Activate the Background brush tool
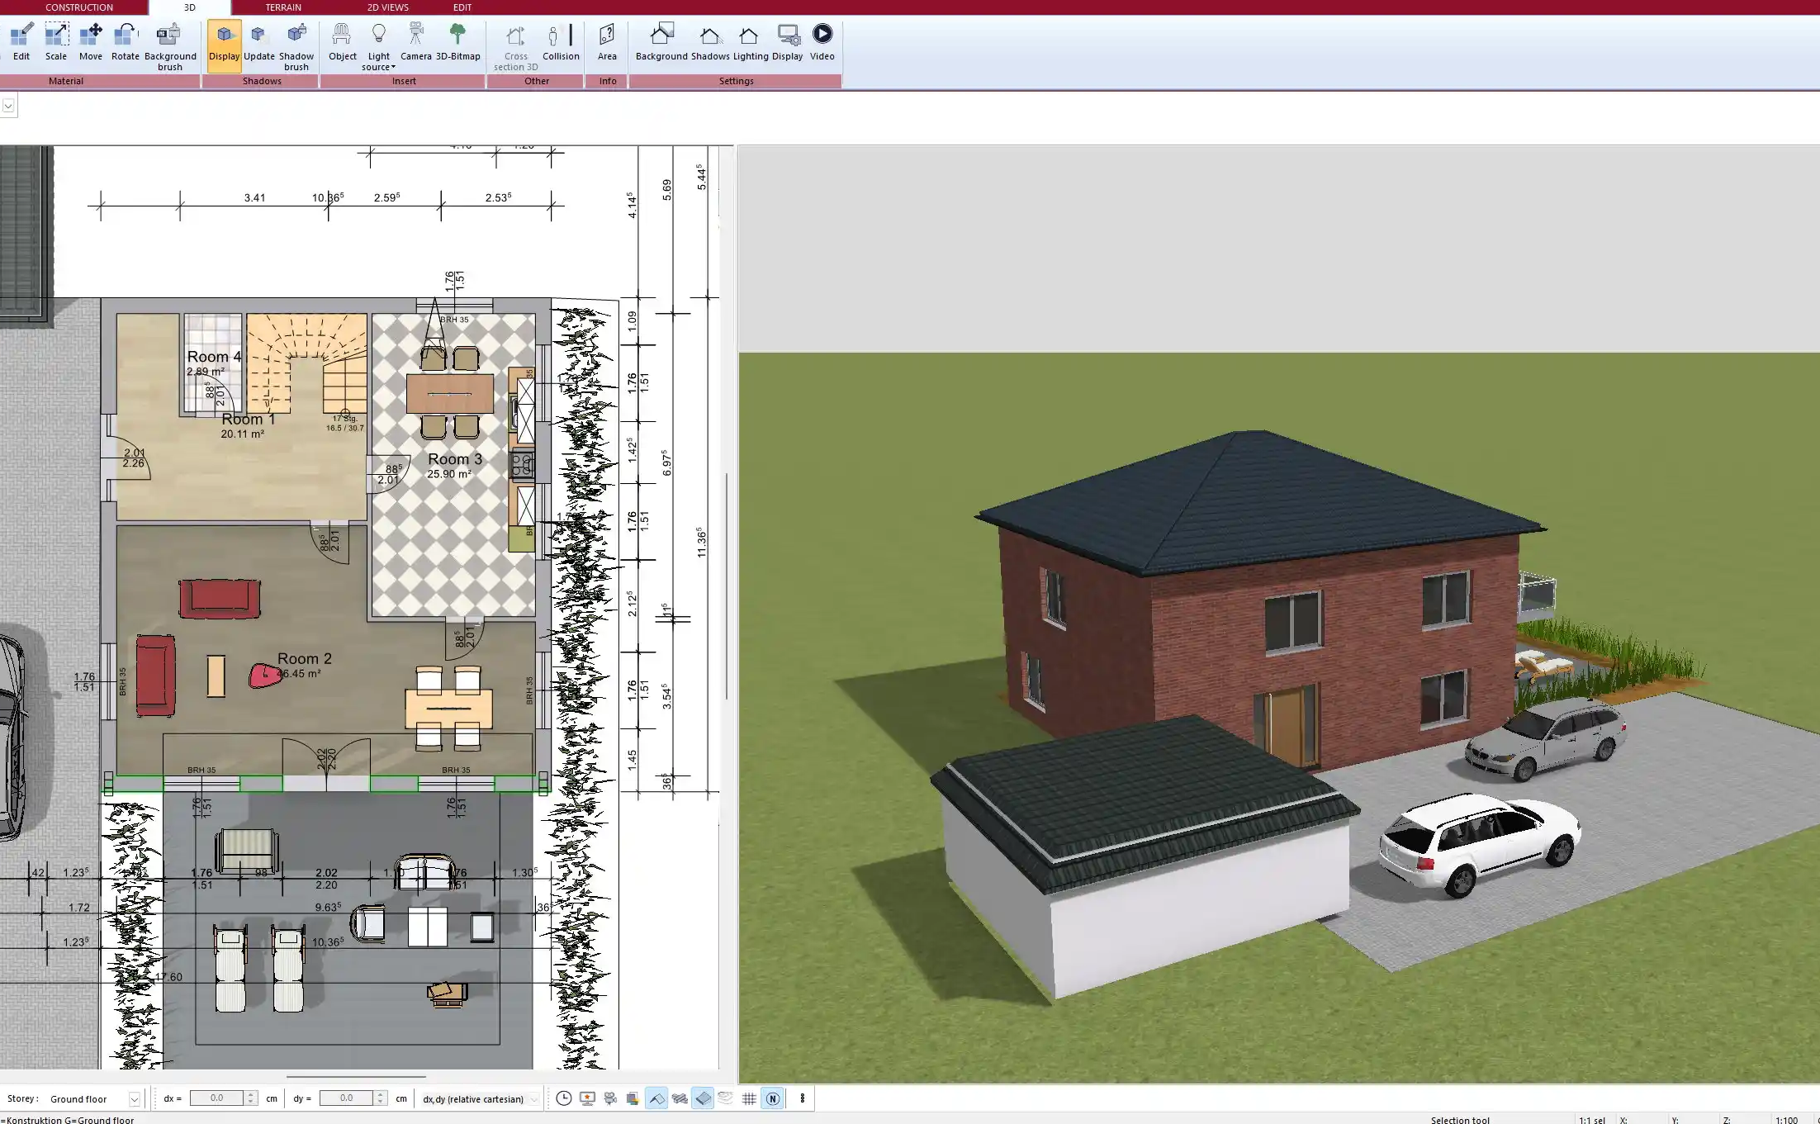 tap(170, 41)
